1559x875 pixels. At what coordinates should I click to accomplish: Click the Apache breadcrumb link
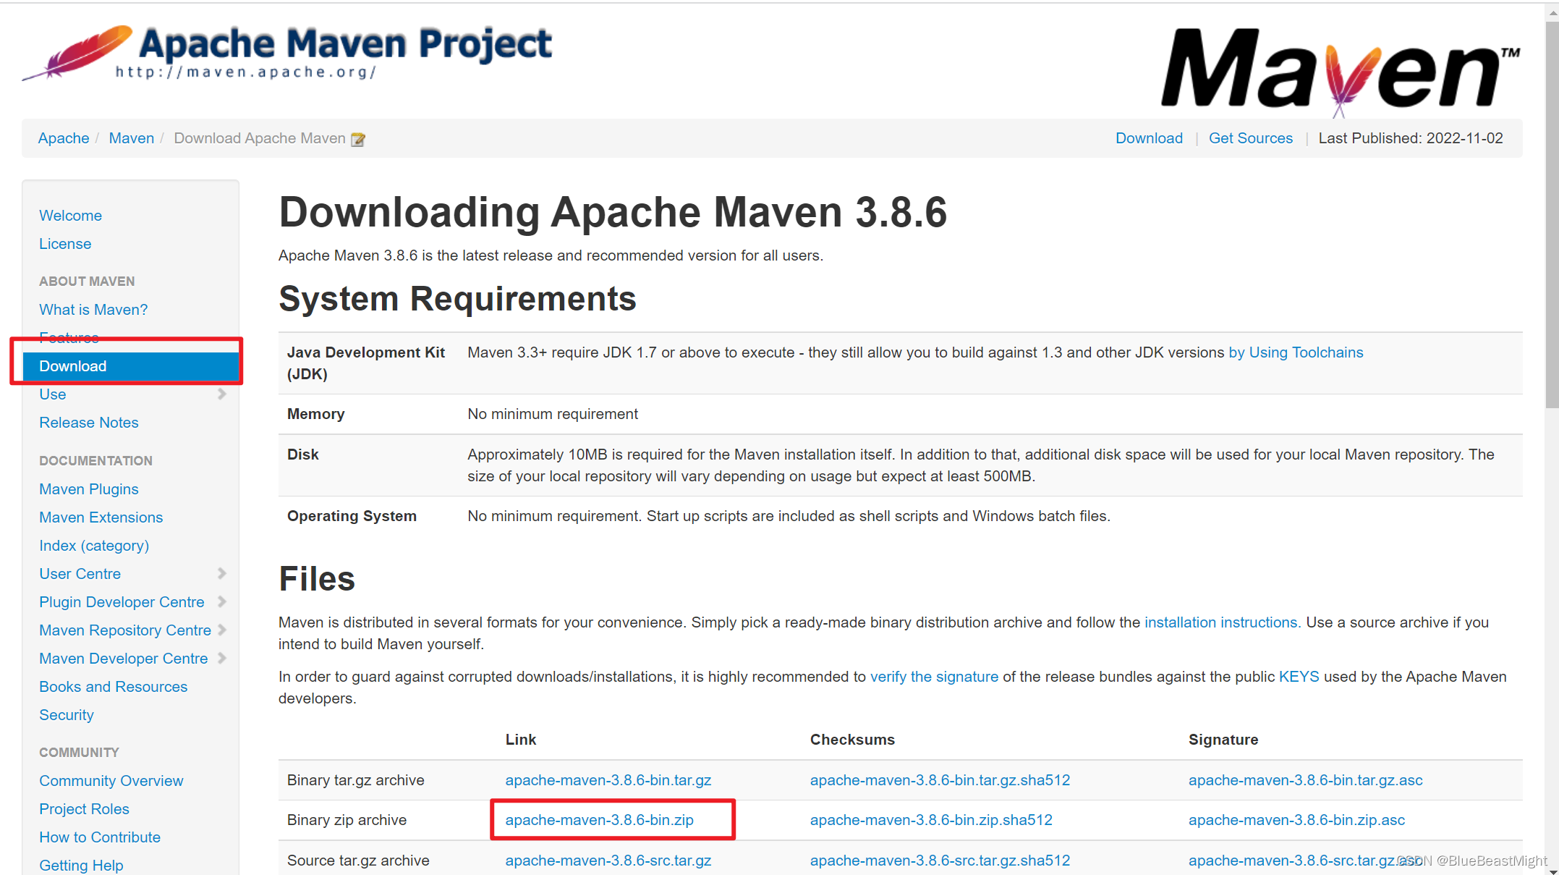pos(64,138)
